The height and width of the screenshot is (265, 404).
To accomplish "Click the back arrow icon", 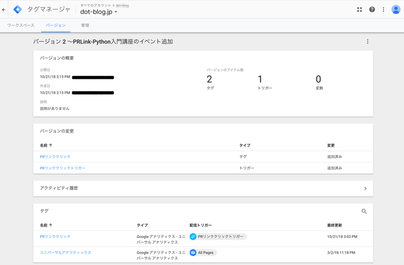I will tap(4, 10).
